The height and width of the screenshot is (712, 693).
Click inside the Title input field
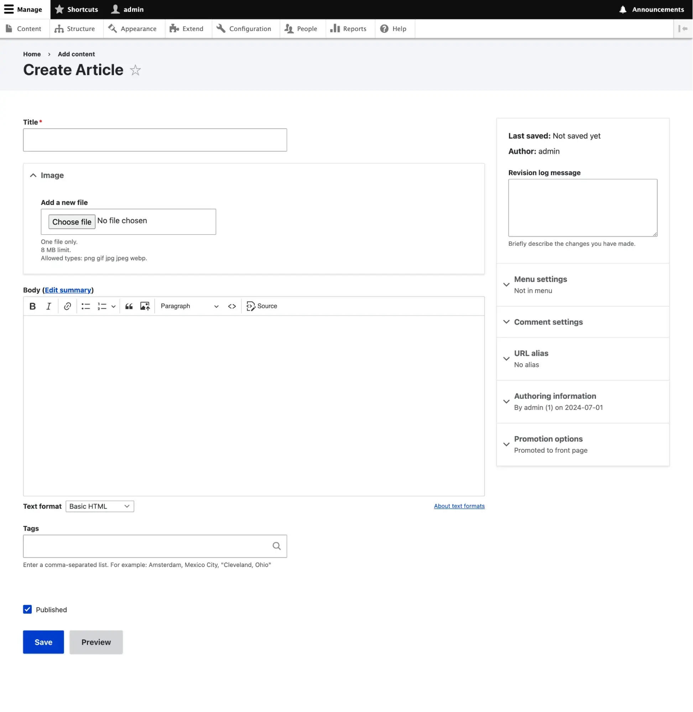[x=155, y=140]
